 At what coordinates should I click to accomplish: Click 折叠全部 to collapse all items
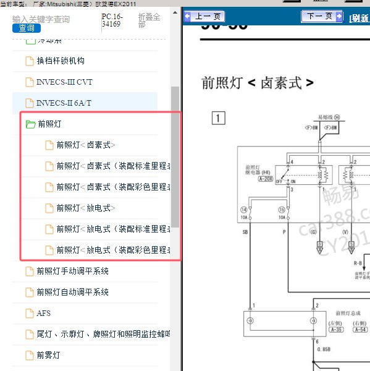(149, 20)
